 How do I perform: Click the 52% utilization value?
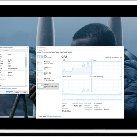(64, 106)
